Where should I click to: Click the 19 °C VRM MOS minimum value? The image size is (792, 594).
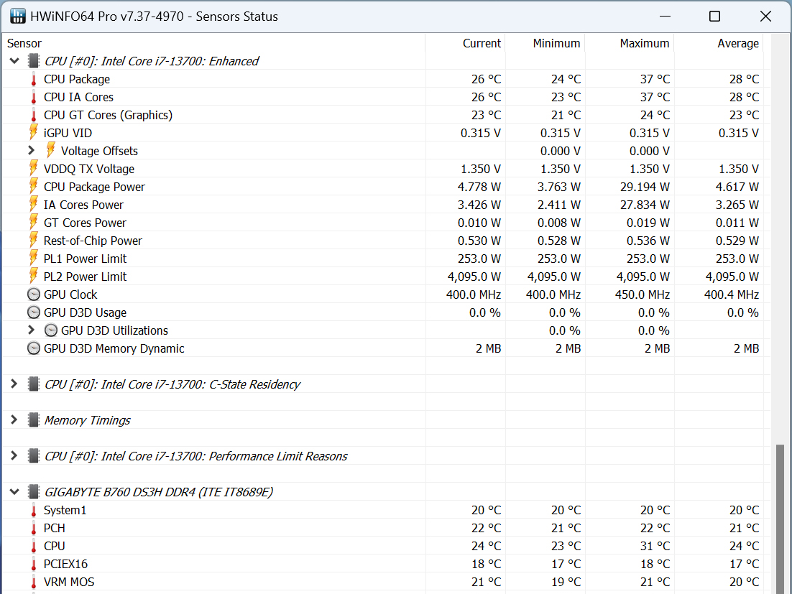(566, 582)
